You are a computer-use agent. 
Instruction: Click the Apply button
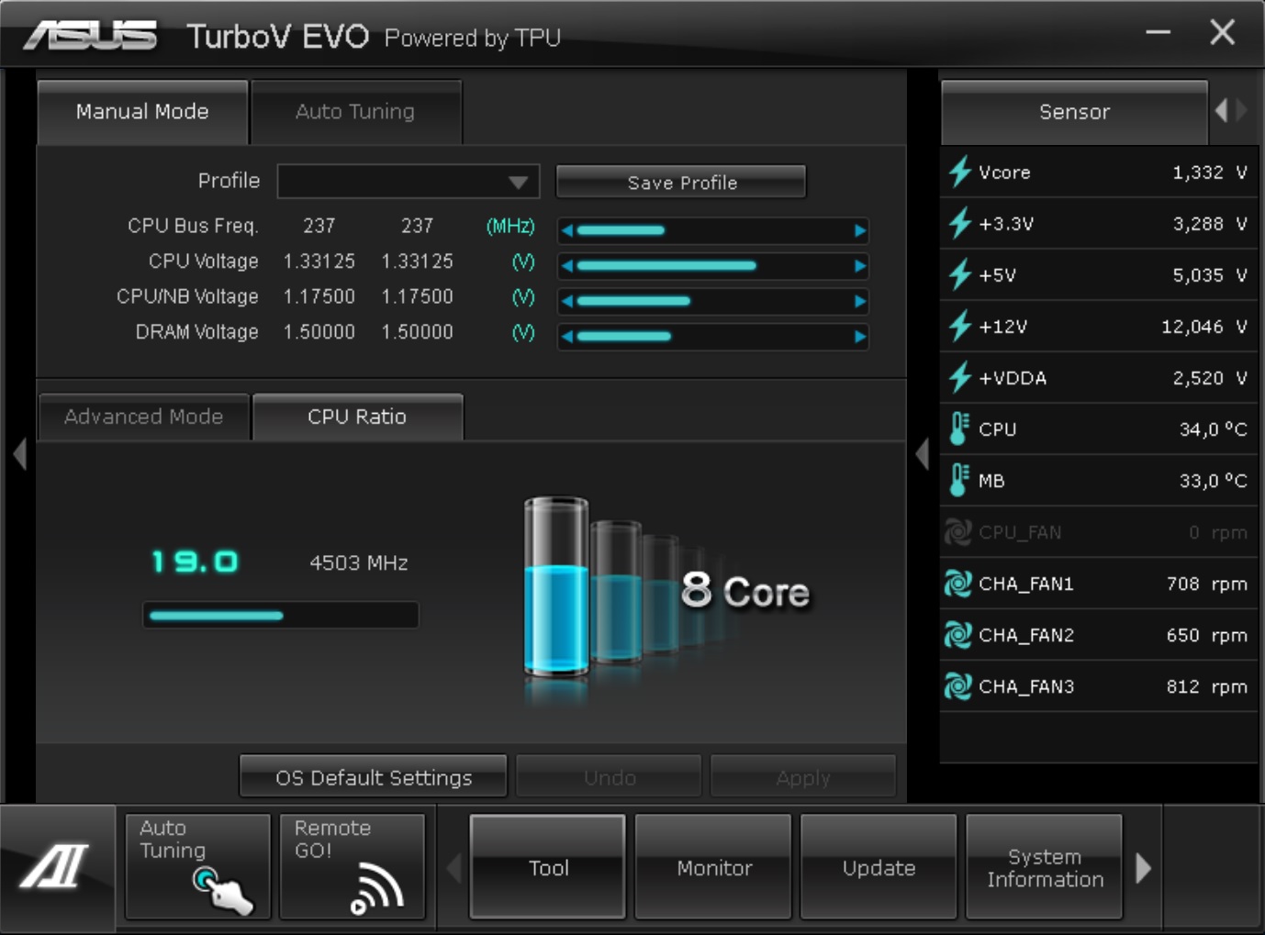point(803,777)
